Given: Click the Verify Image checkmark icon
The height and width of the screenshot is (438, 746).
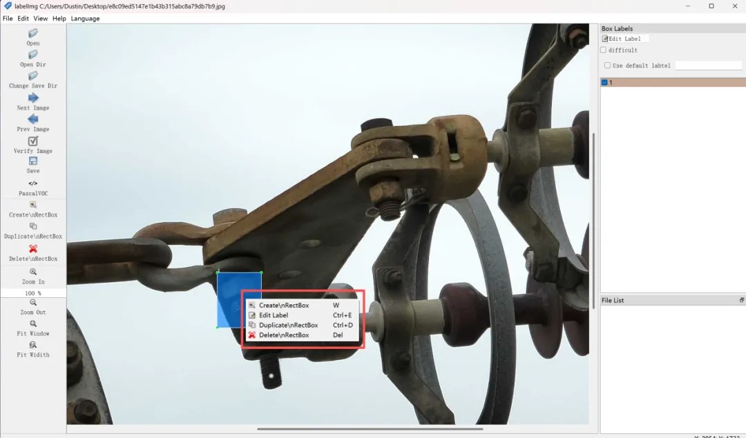Looking at the screenshot, I should 33,141.
